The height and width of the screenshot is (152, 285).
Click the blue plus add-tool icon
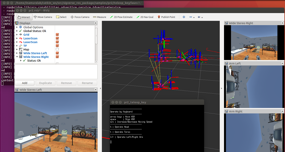coord(184,17)
